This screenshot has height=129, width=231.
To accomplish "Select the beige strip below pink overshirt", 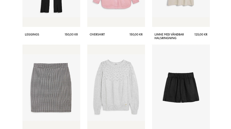I will pos(116,22).
